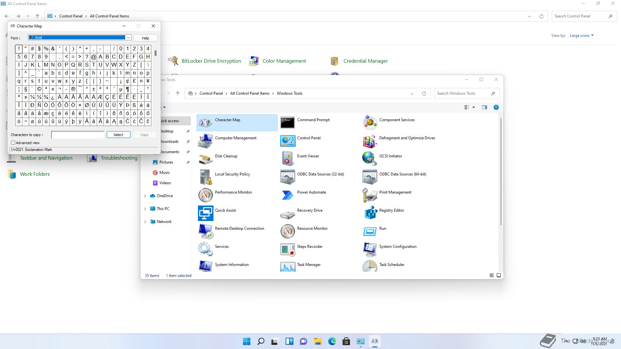Viewport: 621px width, 349px height.
Task: Click Windows Tools help icon
Action: pyautogui.click(x=496, y=107)
